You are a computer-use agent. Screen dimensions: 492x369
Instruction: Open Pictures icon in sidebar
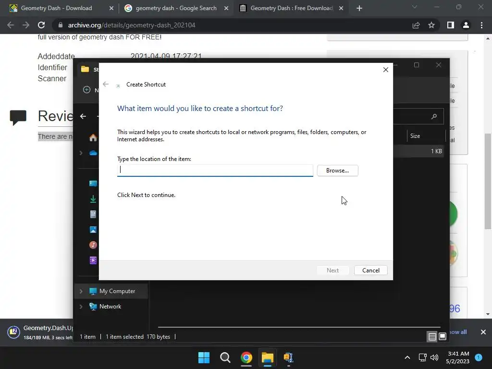93,230
